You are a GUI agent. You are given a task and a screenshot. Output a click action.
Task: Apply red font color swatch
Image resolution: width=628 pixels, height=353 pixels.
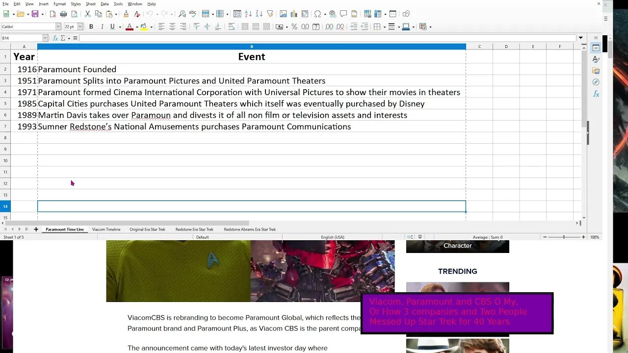[129, 26]
